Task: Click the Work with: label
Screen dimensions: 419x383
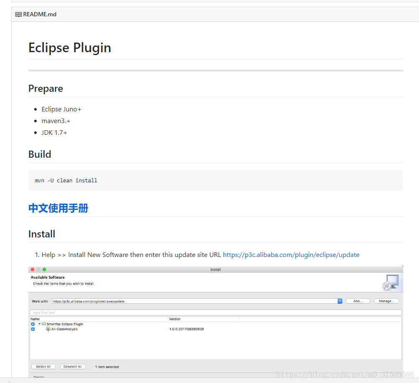Action: 40,301
